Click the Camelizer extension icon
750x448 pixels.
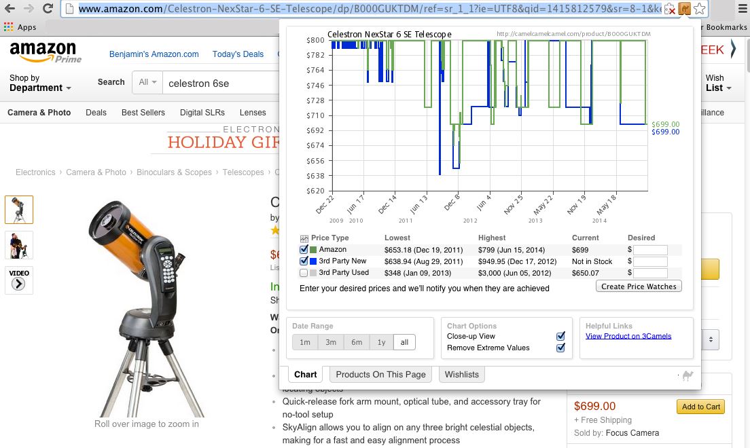(x=685, y=9)
